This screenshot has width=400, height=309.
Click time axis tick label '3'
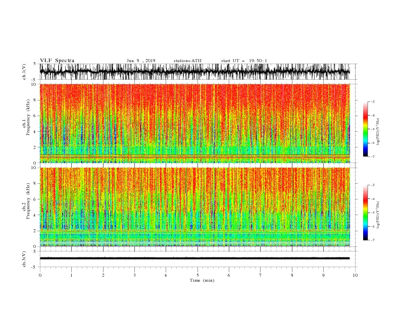tap(134, 275)
